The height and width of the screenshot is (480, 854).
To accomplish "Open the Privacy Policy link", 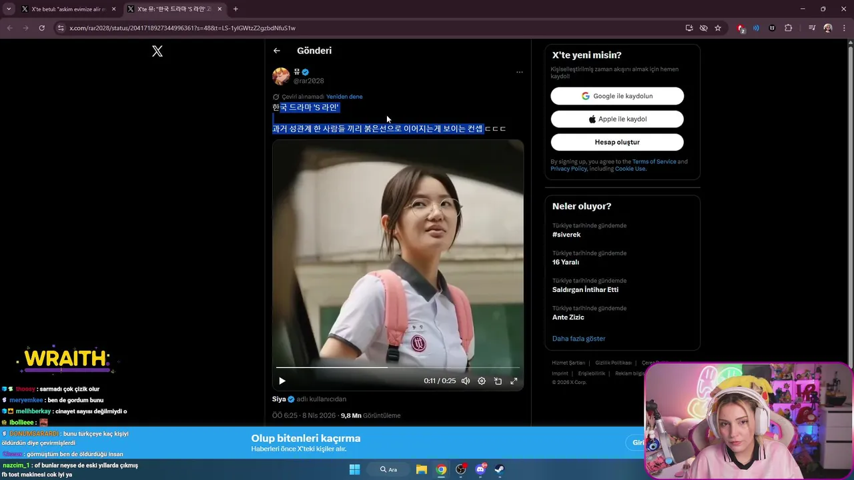I will pos(568,169).
